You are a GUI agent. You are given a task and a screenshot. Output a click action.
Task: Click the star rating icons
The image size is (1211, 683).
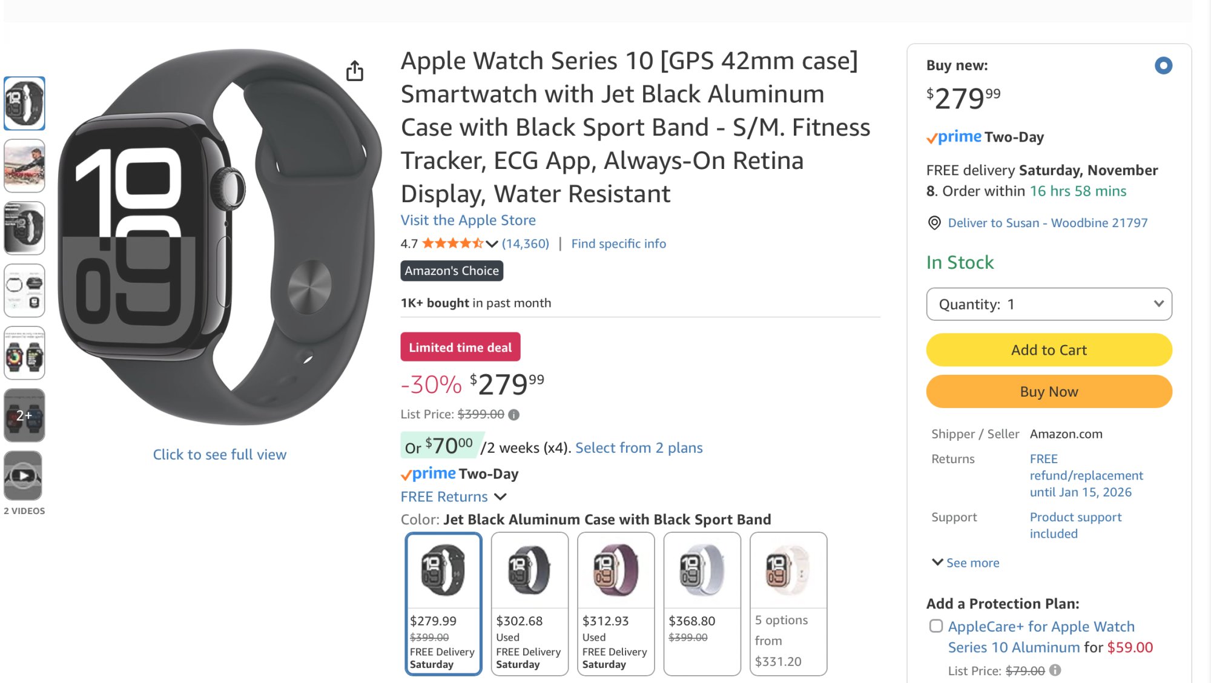(452, 243)
